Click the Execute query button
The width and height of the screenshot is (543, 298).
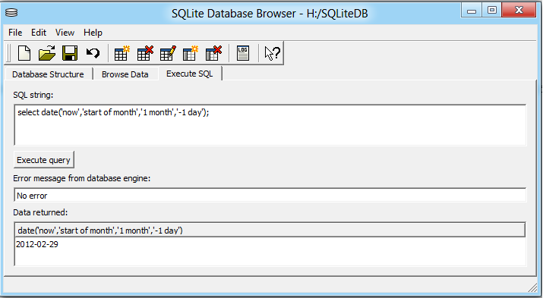[x=43, y=160]
